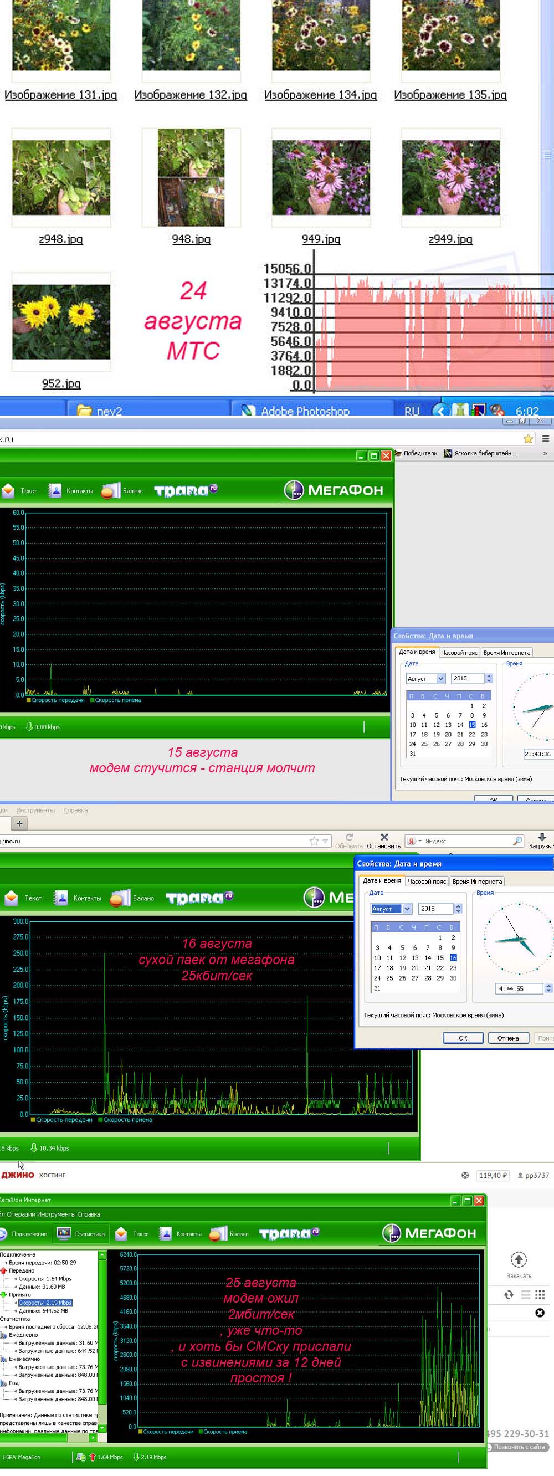The image size is (554, 1476).
Task: Click the RU language indicator in the taskbar
Action: 412,410
